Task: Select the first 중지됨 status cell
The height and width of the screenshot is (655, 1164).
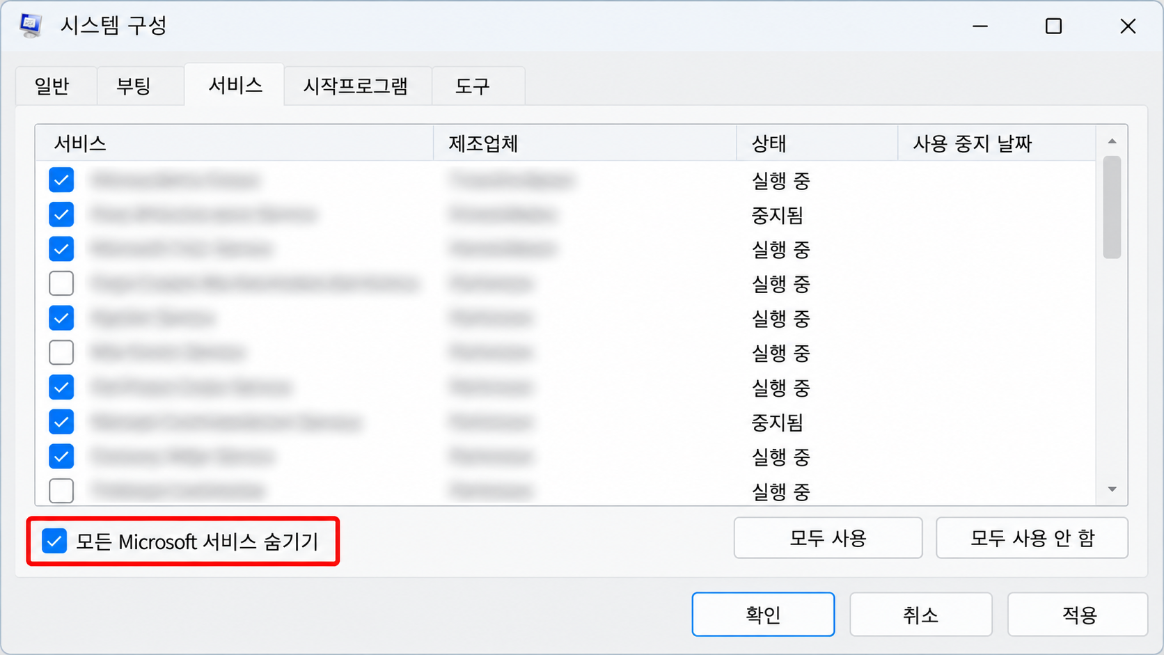Action: coord(778,215)
